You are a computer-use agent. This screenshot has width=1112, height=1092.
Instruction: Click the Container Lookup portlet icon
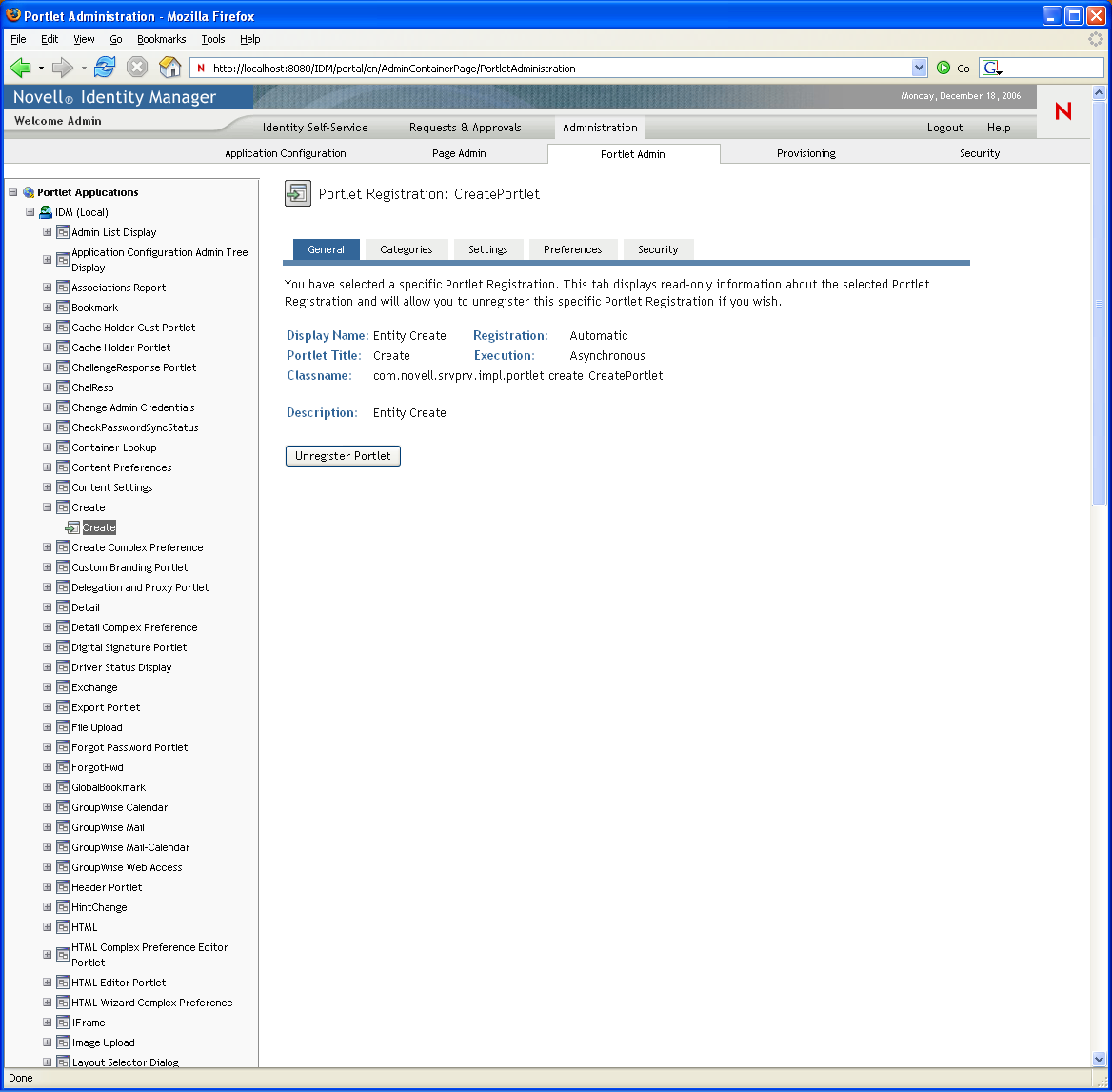tap(63, 448)
